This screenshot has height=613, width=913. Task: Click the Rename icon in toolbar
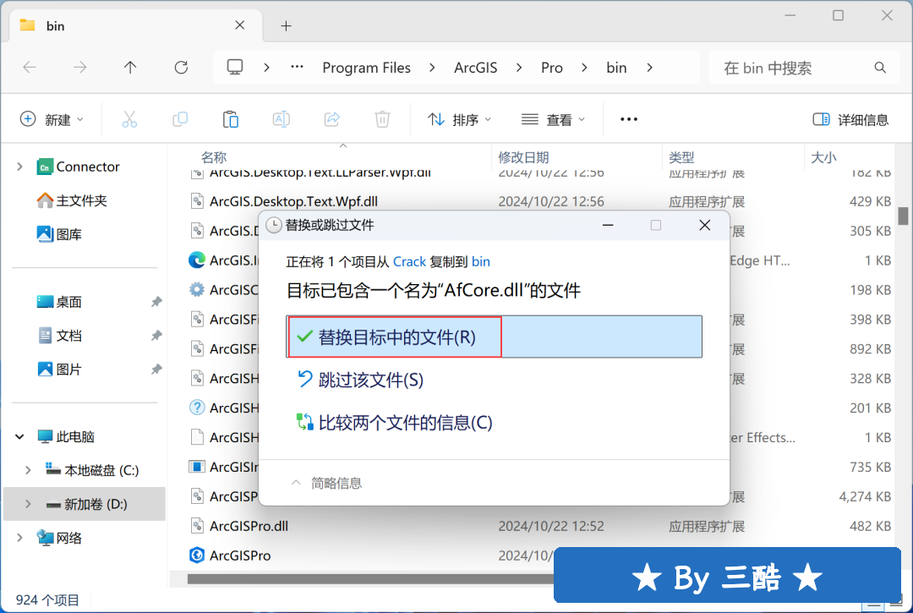282,119
